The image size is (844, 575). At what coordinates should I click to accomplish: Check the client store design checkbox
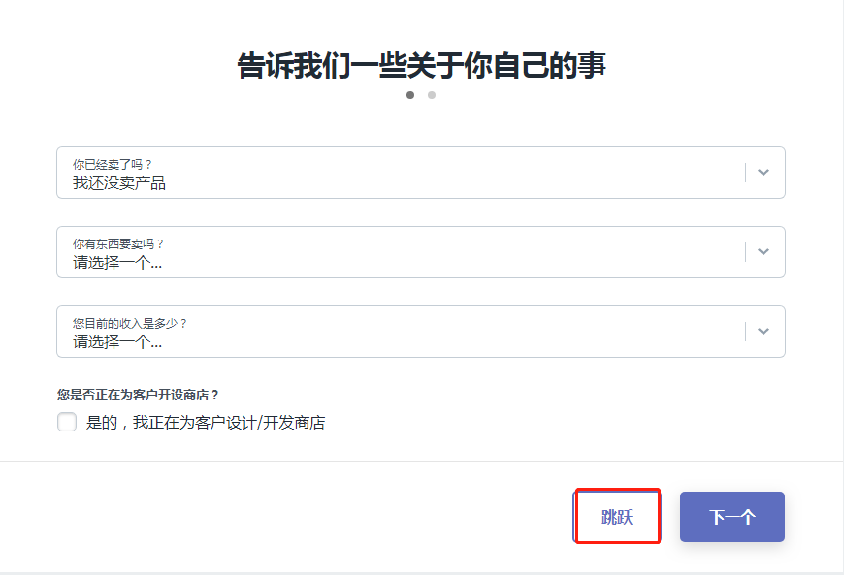click(67, 422)
